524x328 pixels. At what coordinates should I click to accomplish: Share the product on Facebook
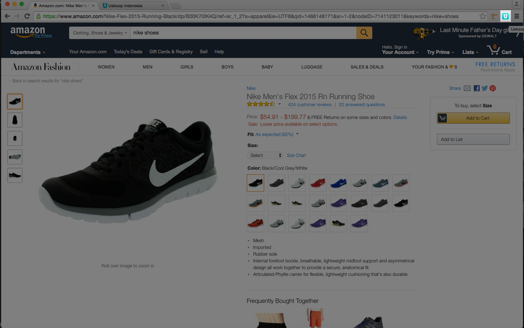(477, 88)
